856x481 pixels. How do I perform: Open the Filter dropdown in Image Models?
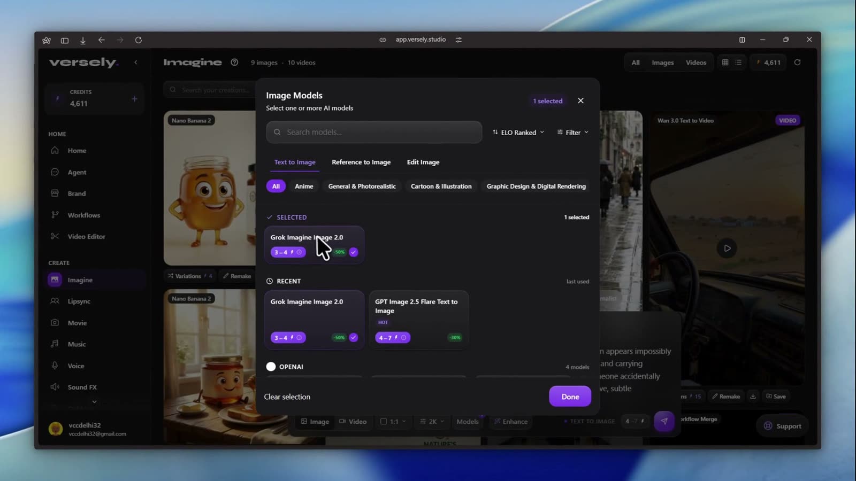[x=572, y=133]
